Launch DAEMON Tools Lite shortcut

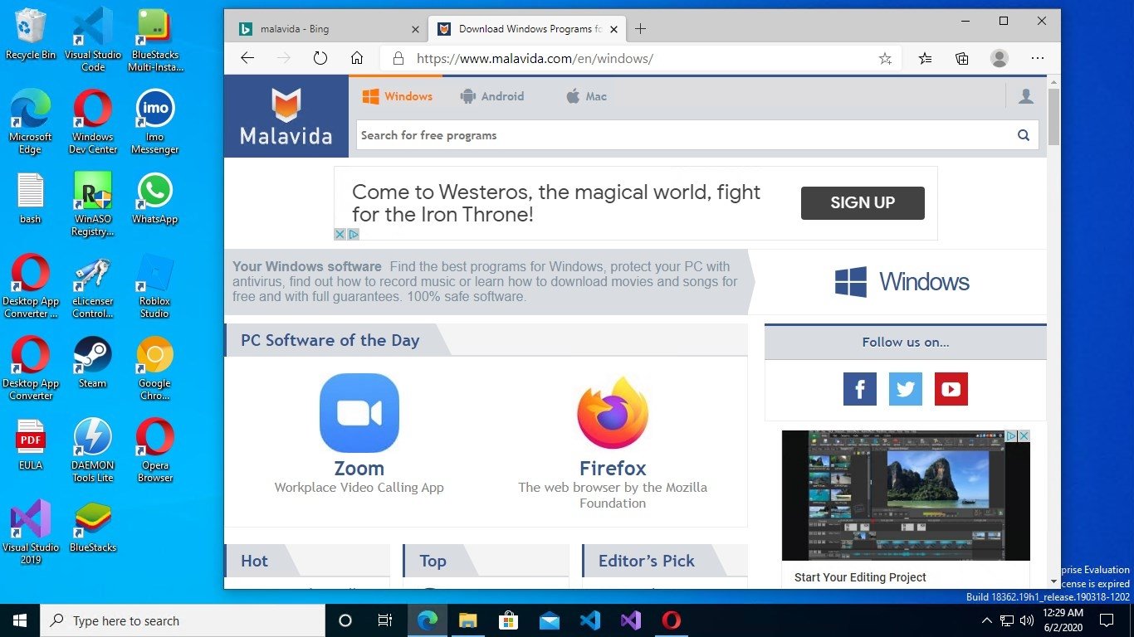[x=93, y=450]
